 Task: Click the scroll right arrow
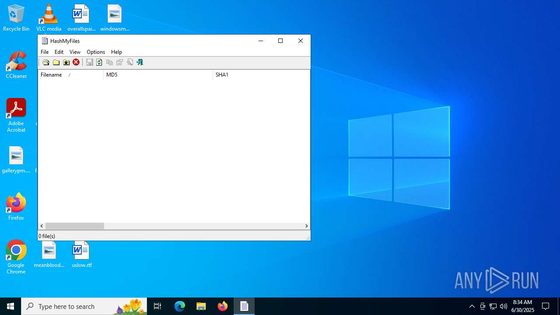(x=306, y=226)
